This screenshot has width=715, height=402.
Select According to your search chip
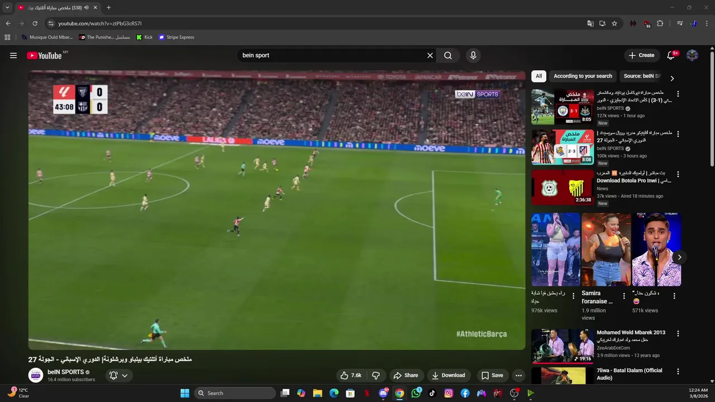pos(583,76)
